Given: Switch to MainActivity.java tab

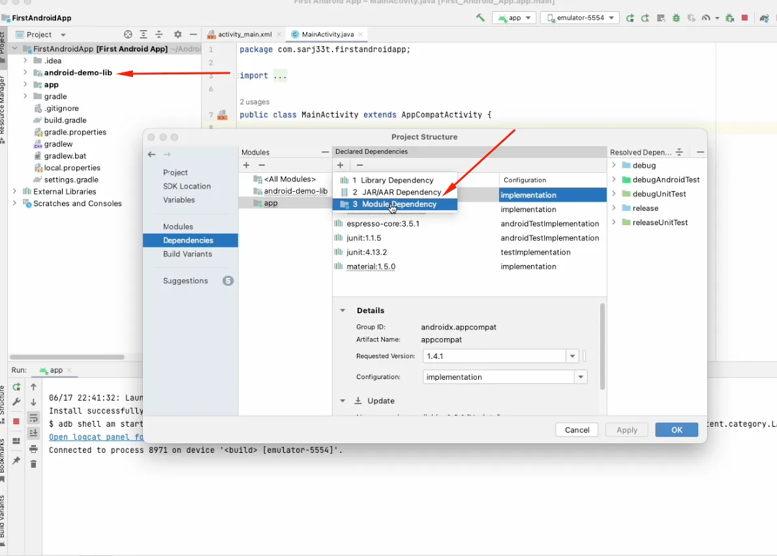Looking at the screenshot, I should coord(328,34).
